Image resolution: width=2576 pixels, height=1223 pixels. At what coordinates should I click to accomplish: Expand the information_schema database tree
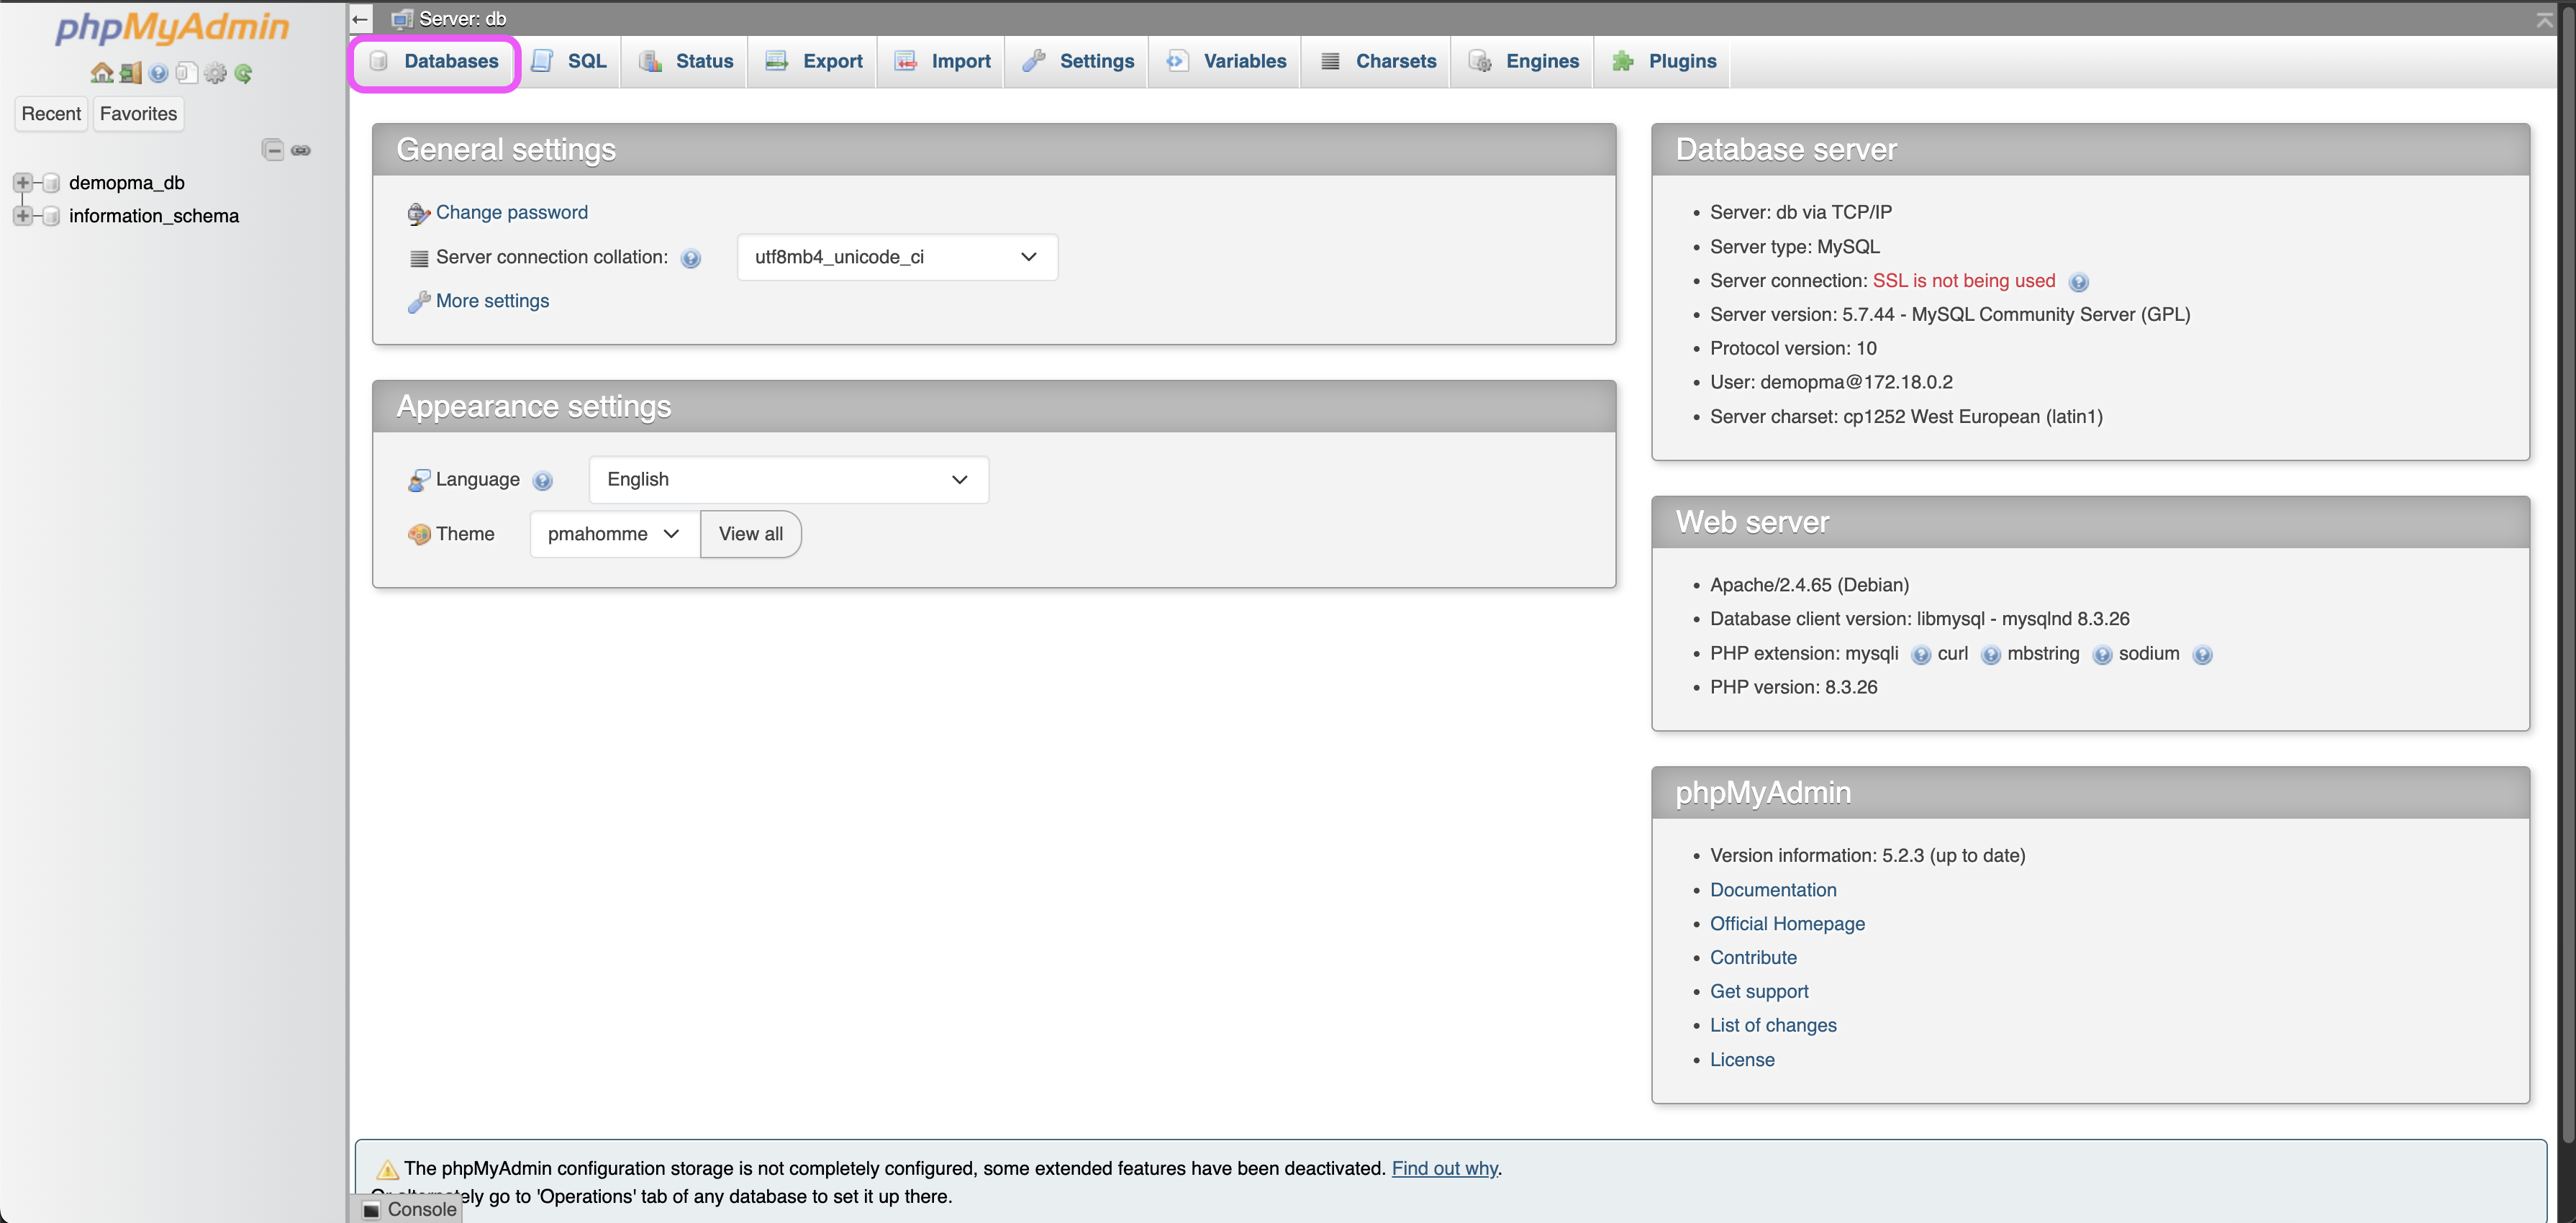(x=22, y=215)
